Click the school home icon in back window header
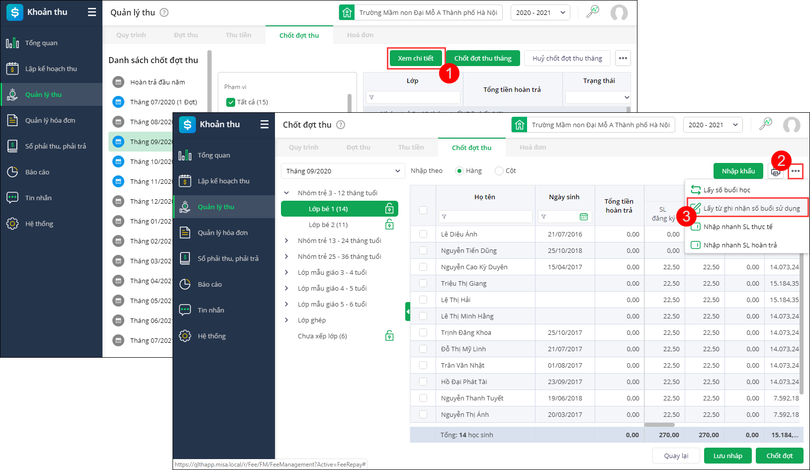Screen dimensions: 810x470 point(347,12)
